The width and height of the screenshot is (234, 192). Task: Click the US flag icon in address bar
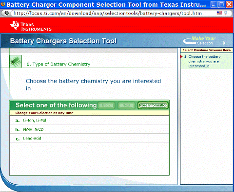(219, 13)
